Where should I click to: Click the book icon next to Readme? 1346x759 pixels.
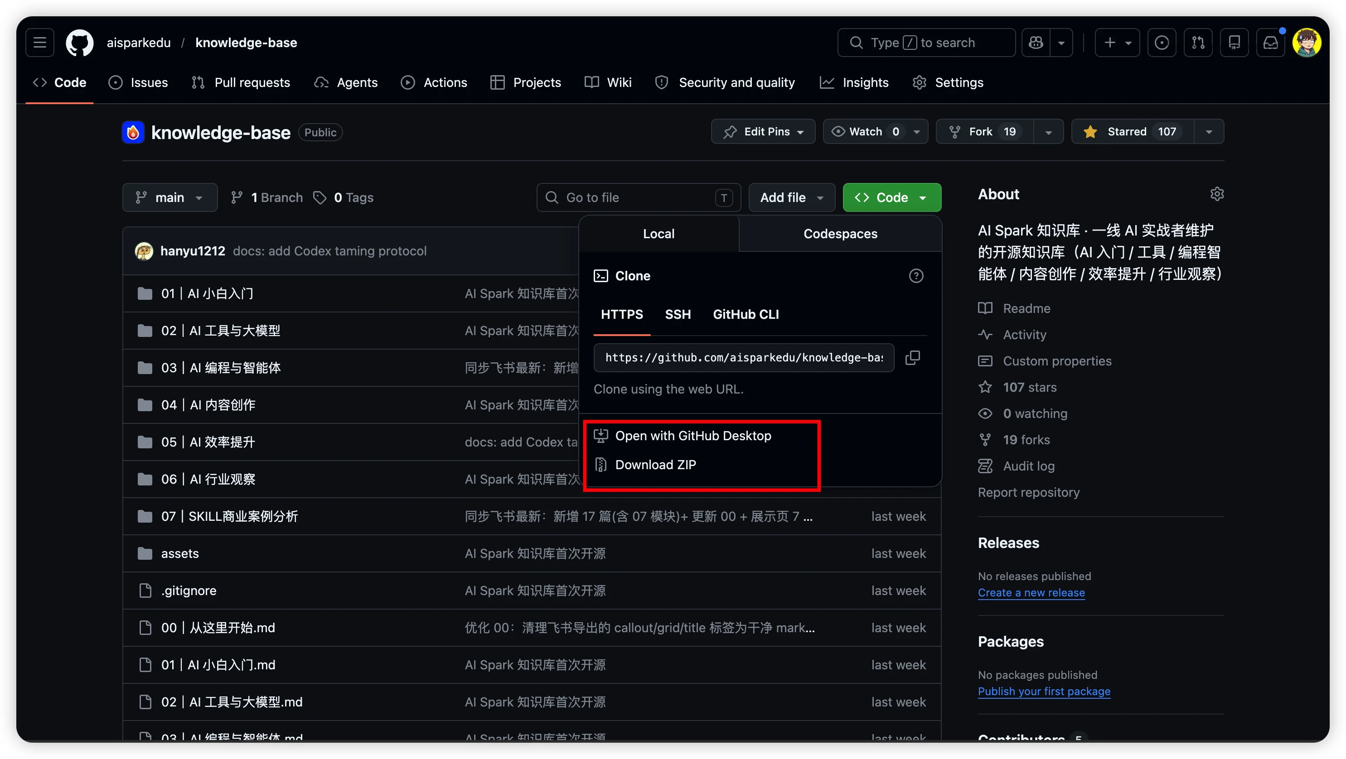(985, 308)
